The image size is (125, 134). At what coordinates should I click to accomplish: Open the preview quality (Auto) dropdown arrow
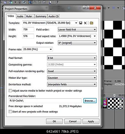coord(109,8)
